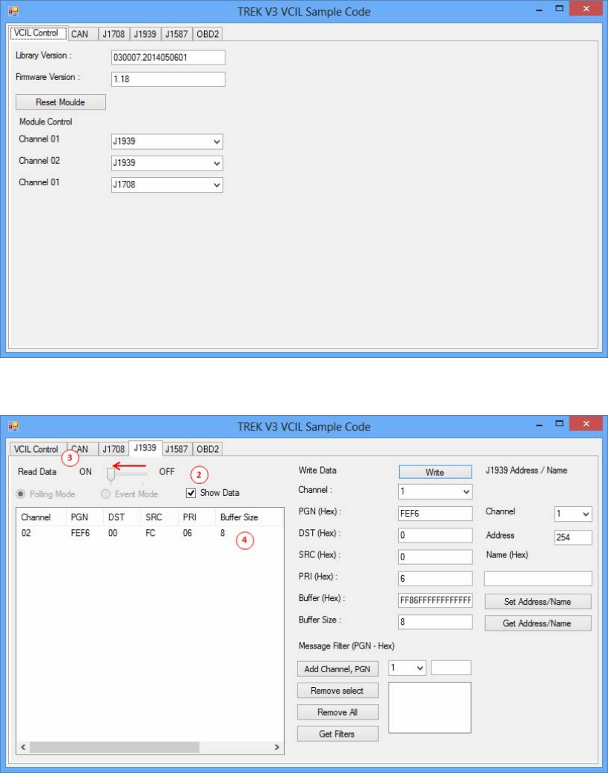This screenshot has height=773, width=608.
Task: Open the Channel 01 J1708 dropdown
Action: pyautogui.click(x=167, y=185)
